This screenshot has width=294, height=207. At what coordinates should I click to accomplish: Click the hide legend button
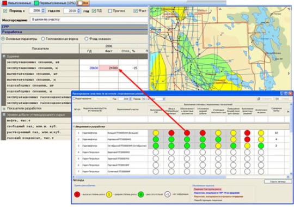pyautogui.click(x=278, y=181)
